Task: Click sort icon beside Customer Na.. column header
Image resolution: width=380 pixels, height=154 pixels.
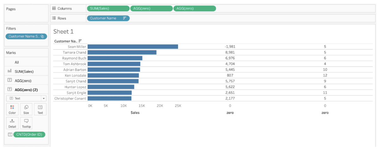Action: [80, 41]
